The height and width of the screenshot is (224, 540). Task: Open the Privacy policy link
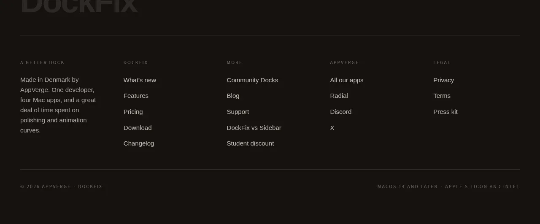click(444, 80)
